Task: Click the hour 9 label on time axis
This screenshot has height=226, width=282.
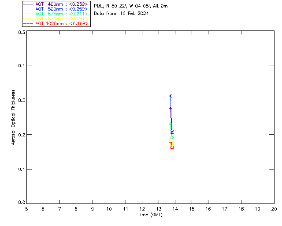Action: 93,209
